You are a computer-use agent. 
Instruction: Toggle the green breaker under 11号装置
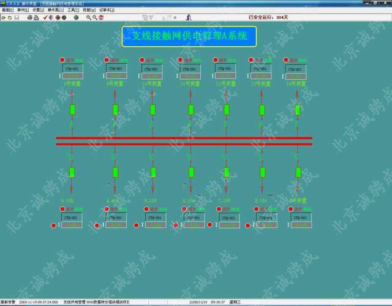click(x=190, y=110)
